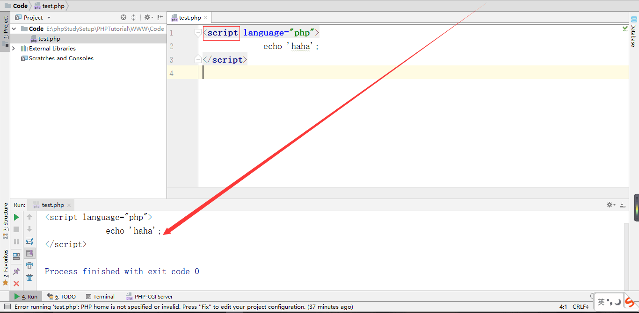The width and height of the screenshot is (639, 313).
Task: Expand External Libraries node
Action: (x=14, y=48)
